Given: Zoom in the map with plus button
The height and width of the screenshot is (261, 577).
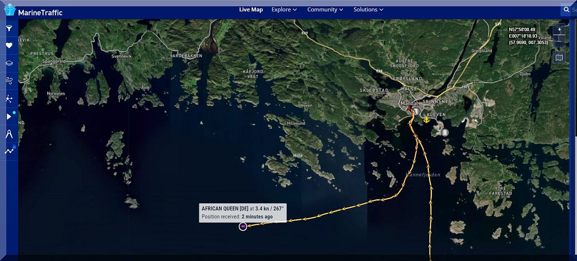Looking at the screenshot, I should tap(559, 29).
